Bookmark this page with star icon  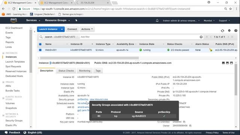point(231,9)
